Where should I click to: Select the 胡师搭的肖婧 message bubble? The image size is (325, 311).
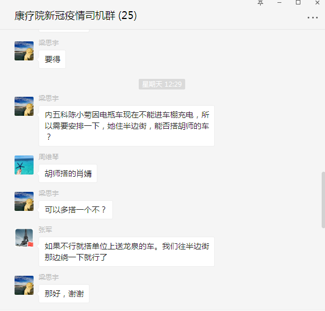pyautogui.click(x=68, y=173)
